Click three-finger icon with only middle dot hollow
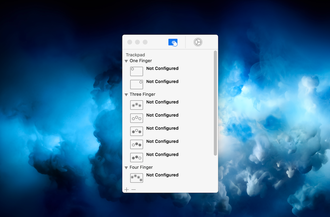Image resolution: width=330 pixels, height=217 pixels. point(136,131)
